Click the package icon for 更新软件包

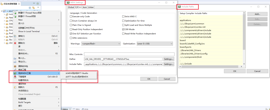tap(15, 66)
